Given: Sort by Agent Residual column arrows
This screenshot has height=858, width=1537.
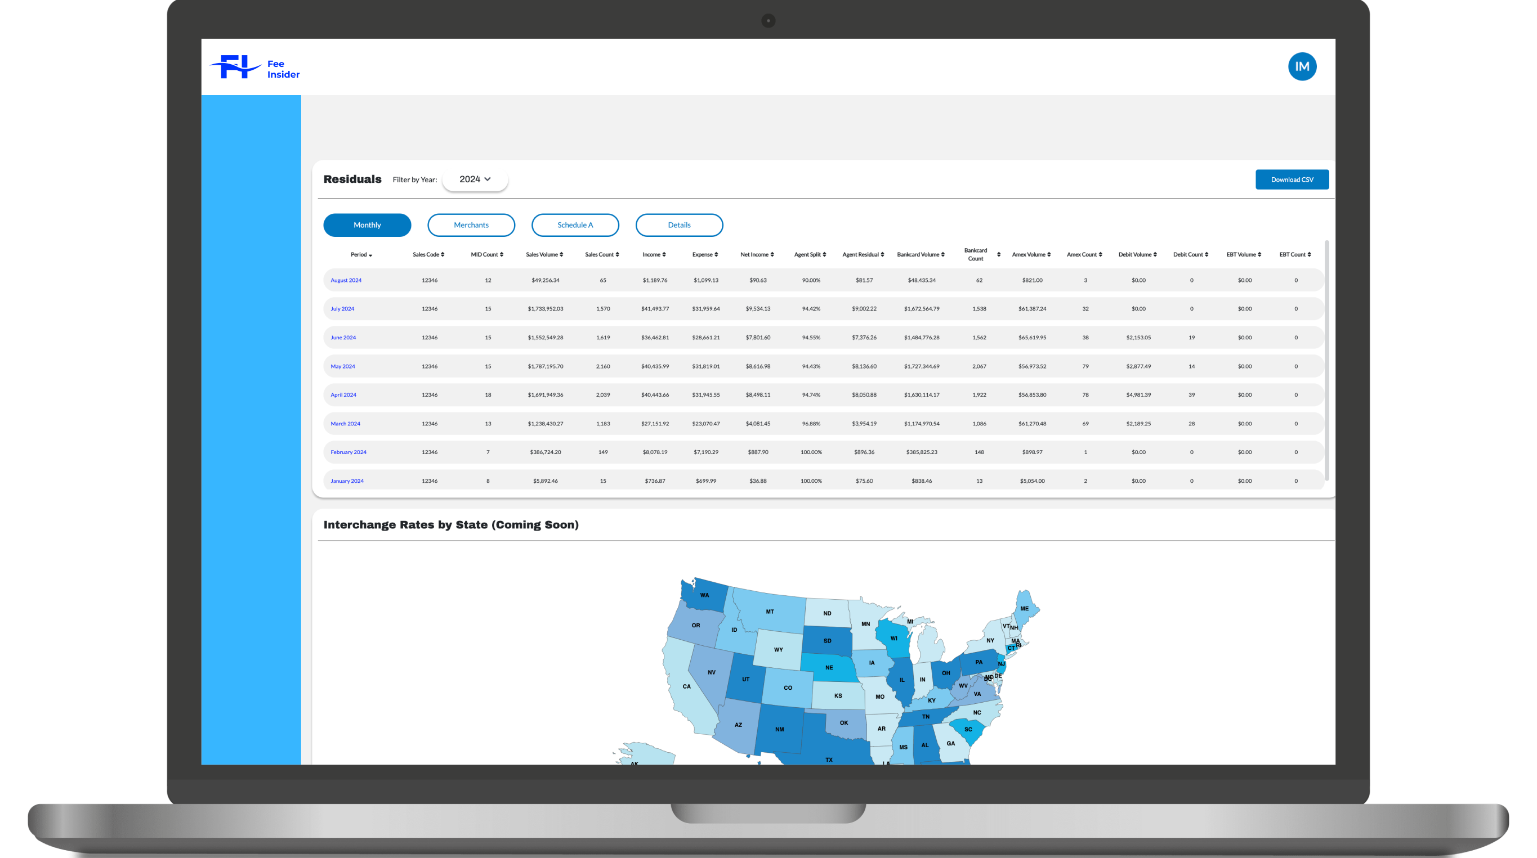Looking at the screenshot, I should pyautogui.click(x=882, y=255).
